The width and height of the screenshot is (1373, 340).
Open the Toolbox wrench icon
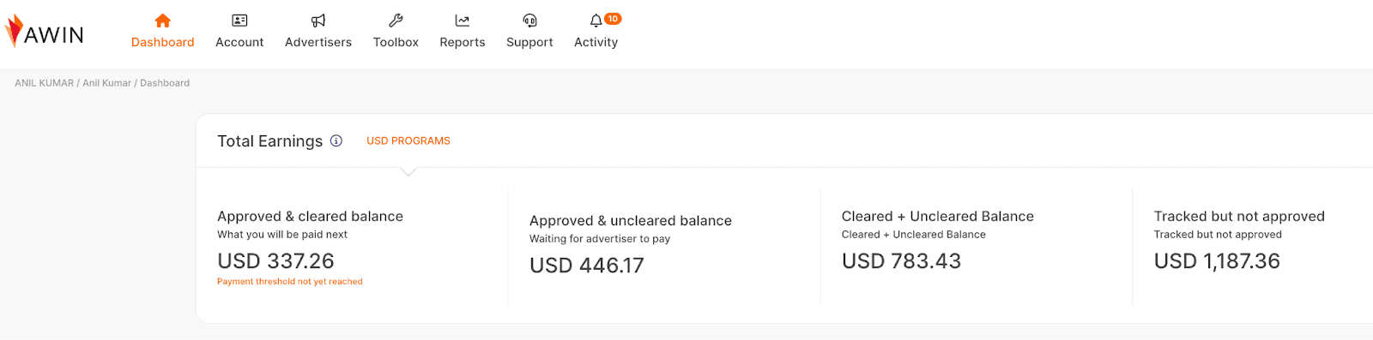click(x=396, y=21)
